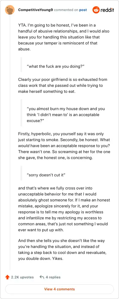Image resolution: width=119 pixels, height=299 pixels.
Task: Click the 2.2K upvotes count
Action: pyautogui.click(x=22, y=277)
